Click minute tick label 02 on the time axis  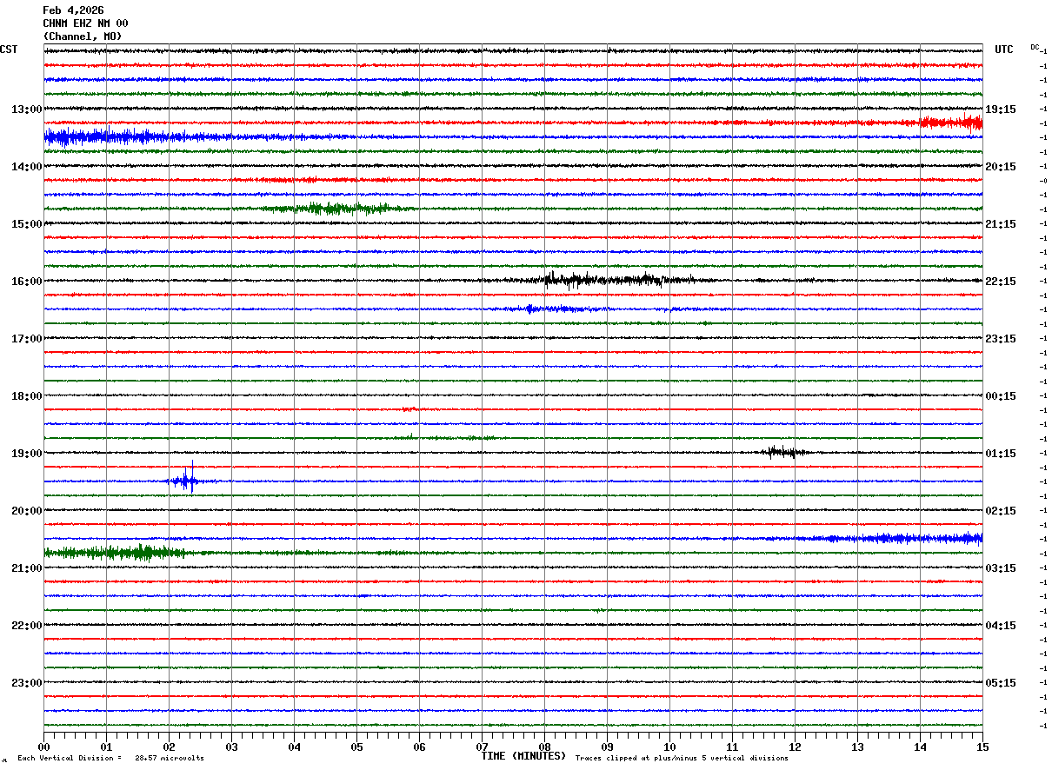(x=169, y=747)
